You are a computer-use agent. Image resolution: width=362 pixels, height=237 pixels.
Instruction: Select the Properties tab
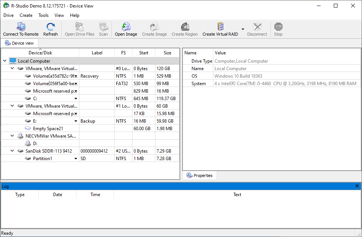pos(200,175)
